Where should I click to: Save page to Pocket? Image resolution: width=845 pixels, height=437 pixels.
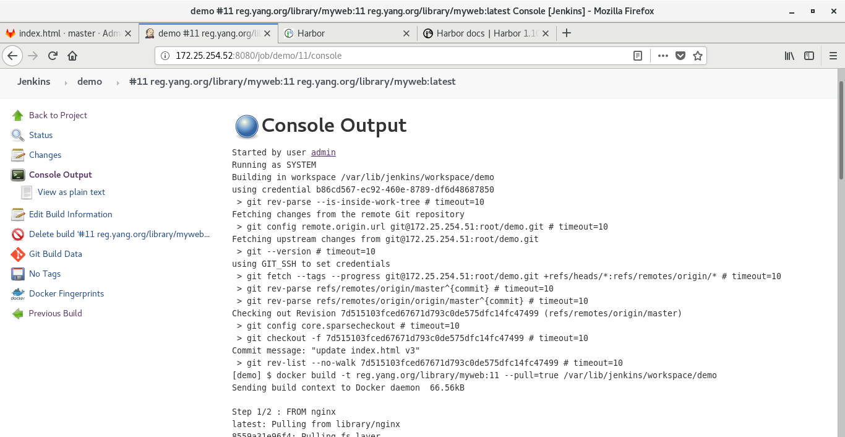tap(680, 56)
